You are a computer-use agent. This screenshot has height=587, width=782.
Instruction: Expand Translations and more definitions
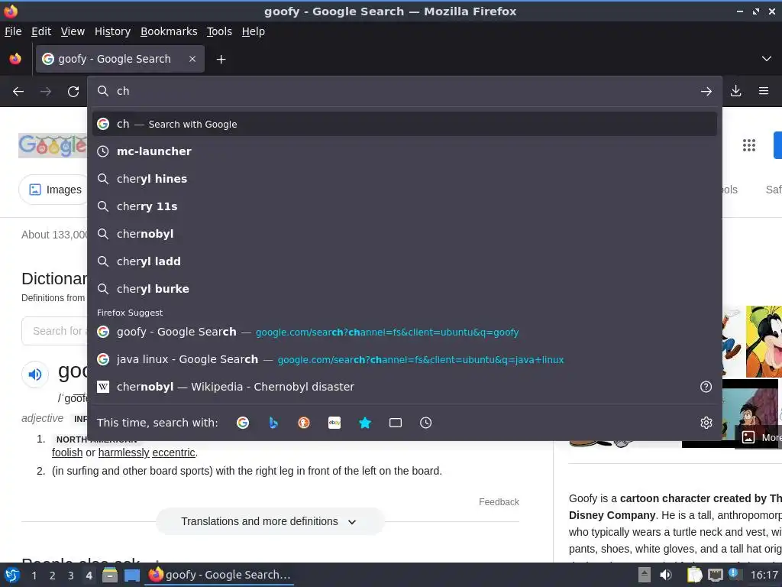tap(270, 521)
